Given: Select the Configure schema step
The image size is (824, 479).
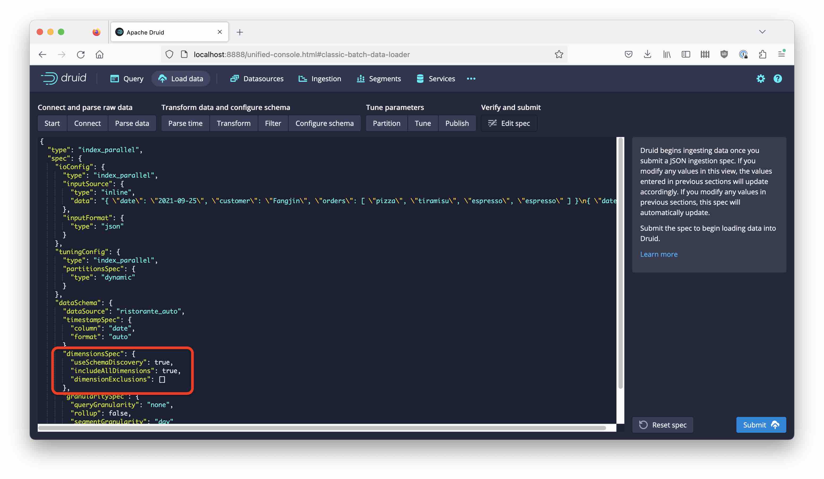Looking at the screenshot, I should (324, 123).
